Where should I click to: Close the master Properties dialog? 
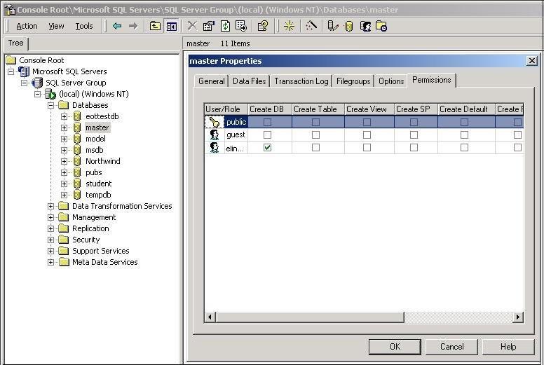pos(532,61)
